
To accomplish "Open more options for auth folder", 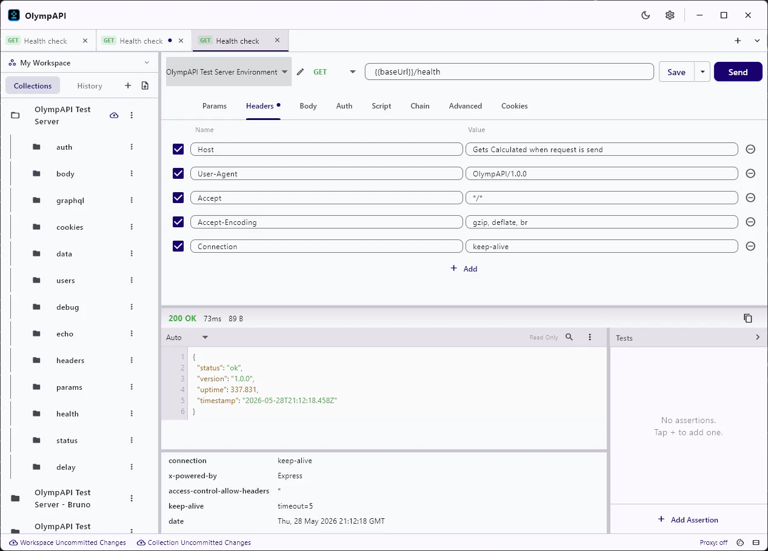I will pyautogui.click(x=132, y=147).
